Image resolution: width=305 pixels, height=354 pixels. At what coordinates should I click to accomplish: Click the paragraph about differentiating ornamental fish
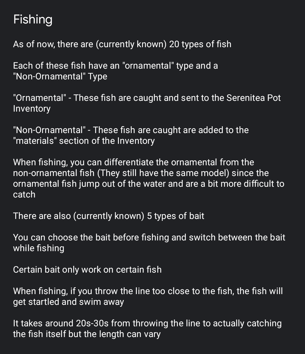tap(149, 178)
